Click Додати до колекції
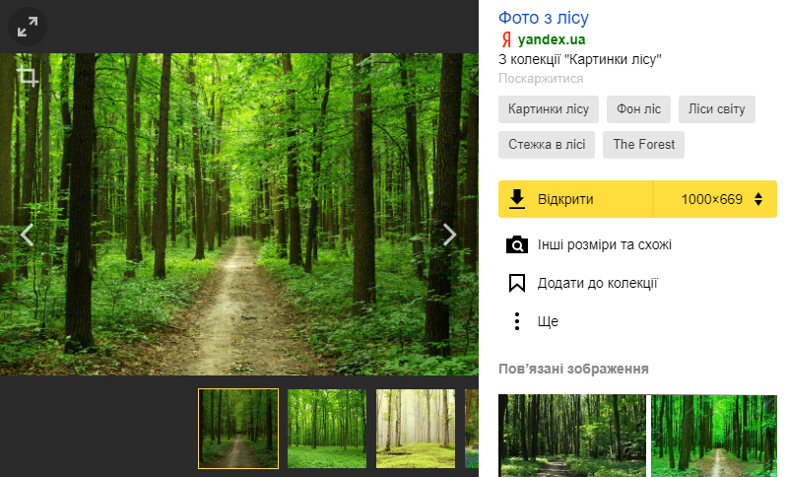Viewport: 787px width, 477px height. pos(597,283)
